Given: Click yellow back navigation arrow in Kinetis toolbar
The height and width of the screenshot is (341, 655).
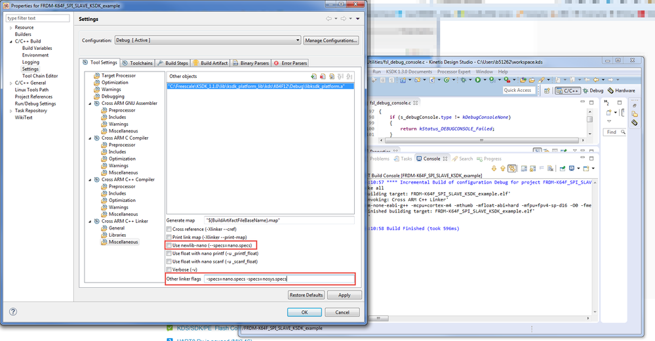Looking at the screenshot, I should (596, 80).
